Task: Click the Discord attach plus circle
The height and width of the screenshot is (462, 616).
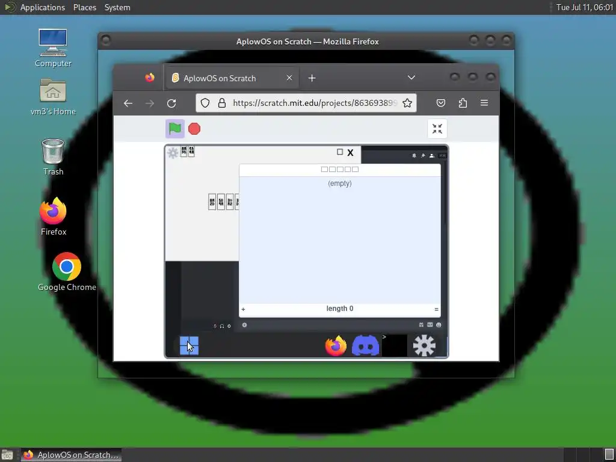Action: tap(244, 325)
